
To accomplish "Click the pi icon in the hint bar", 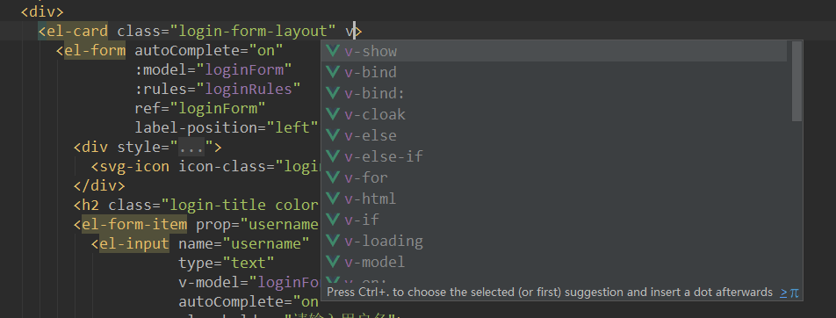I will (795, 293).
